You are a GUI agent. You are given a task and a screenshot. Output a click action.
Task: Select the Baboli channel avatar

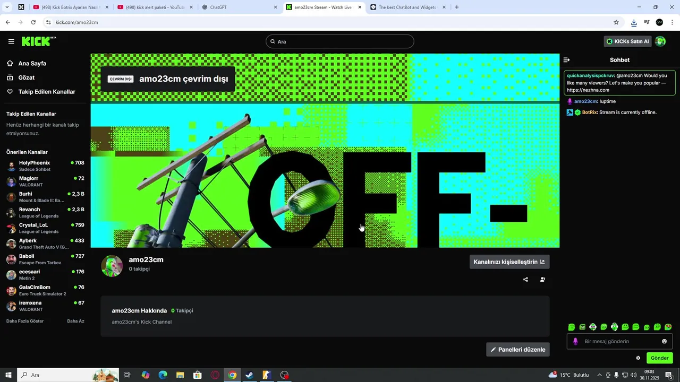pos(11,259)
